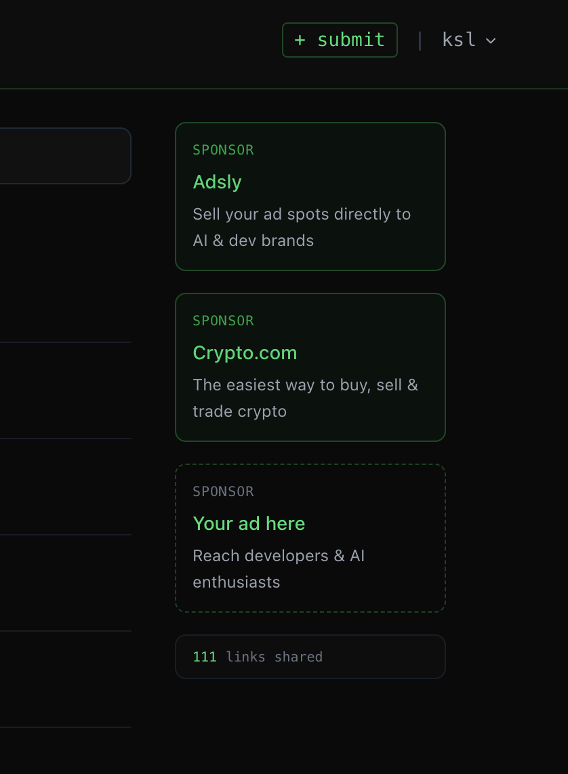Click the plus sign in the submit button
This screenshot has height=774, width=568.
pos(300,40)
